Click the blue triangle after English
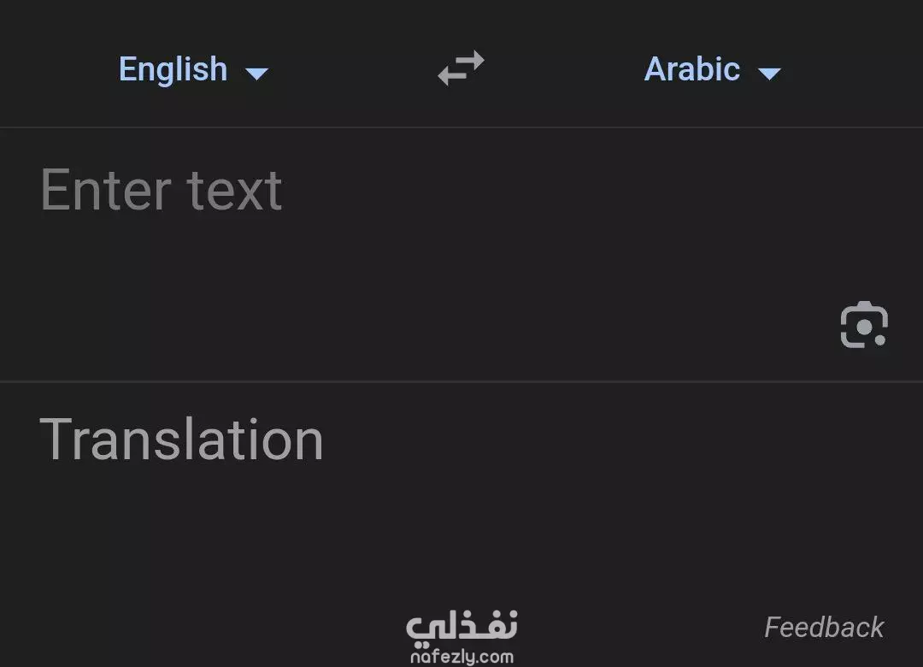 [x=256, y=74]
